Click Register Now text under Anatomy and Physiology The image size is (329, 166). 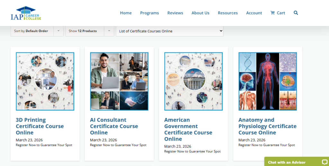pyautogui.click(x=267, y=145)
